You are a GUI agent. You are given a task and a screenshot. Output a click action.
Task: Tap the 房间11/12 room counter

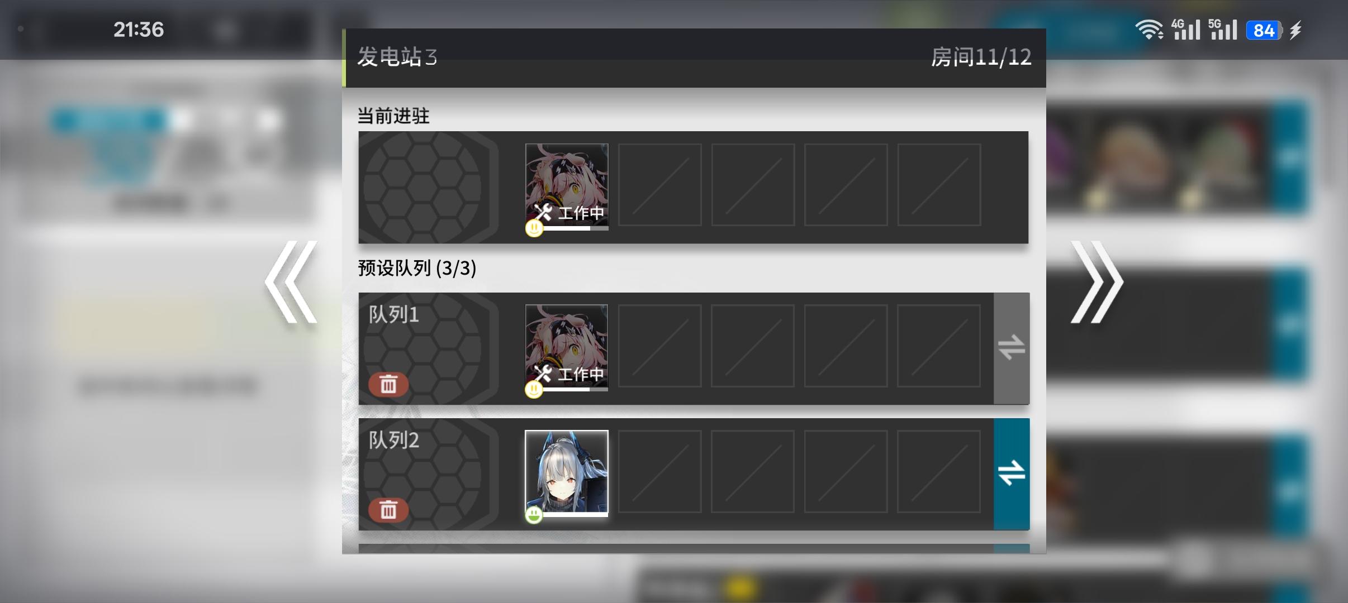pos(981,57)
